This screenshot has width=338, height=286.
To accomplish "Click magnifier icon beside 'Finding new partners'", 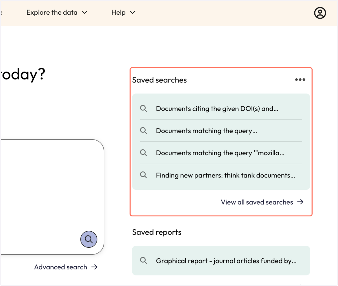I will (x=144, y=175).
